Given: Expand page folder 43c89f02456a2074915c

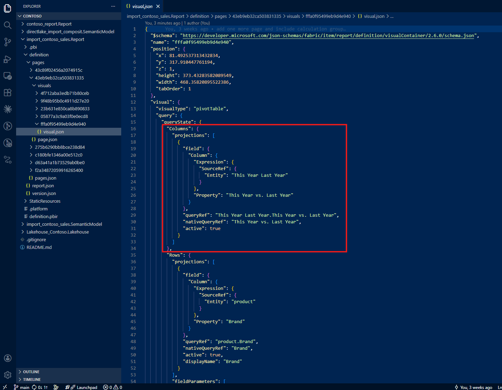Looking at the screenshot, I should 68,70.
